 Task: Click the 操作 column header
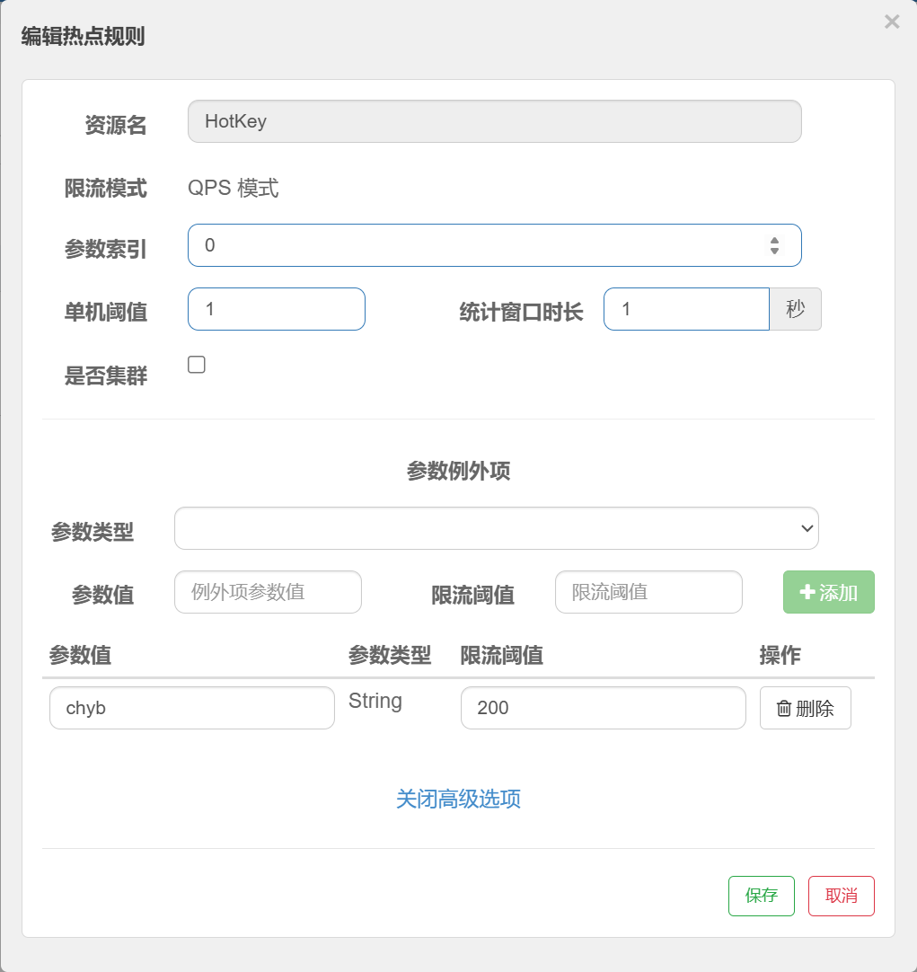[780, 655]
